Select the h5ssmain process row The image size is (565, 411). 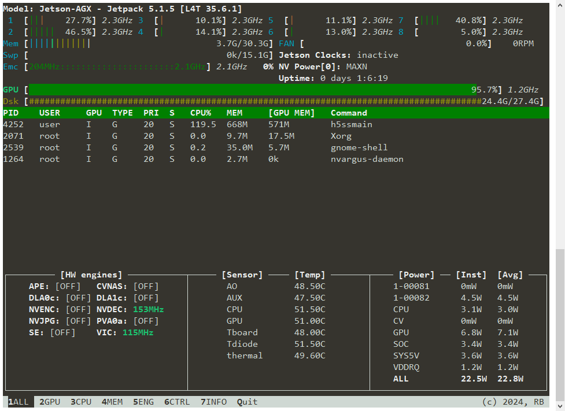tap(351, 124)
